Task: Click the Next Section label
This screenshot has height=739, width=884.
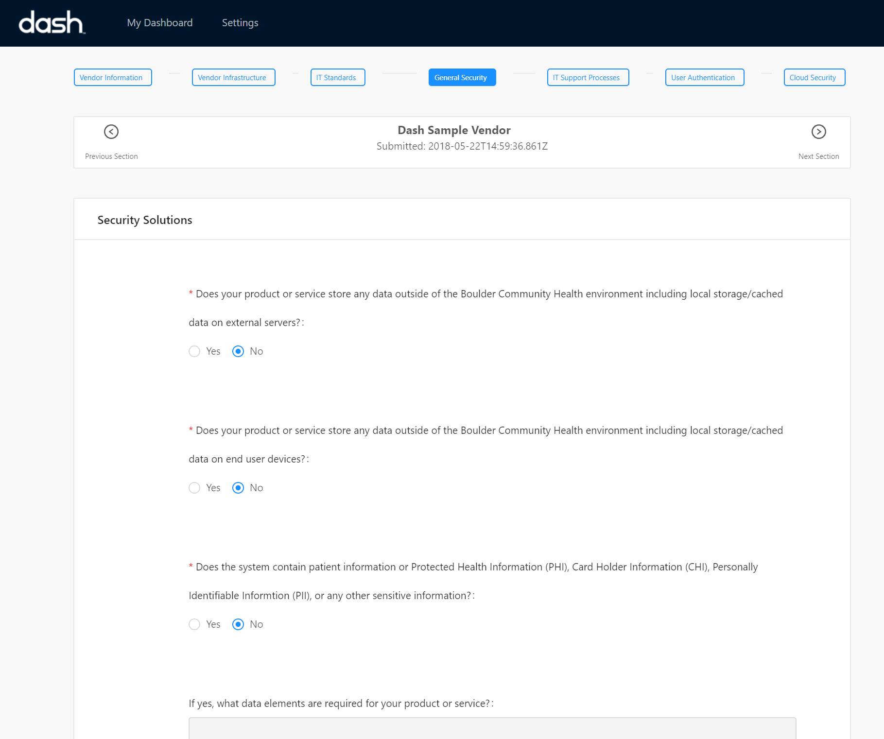Action: pos(818,156)
